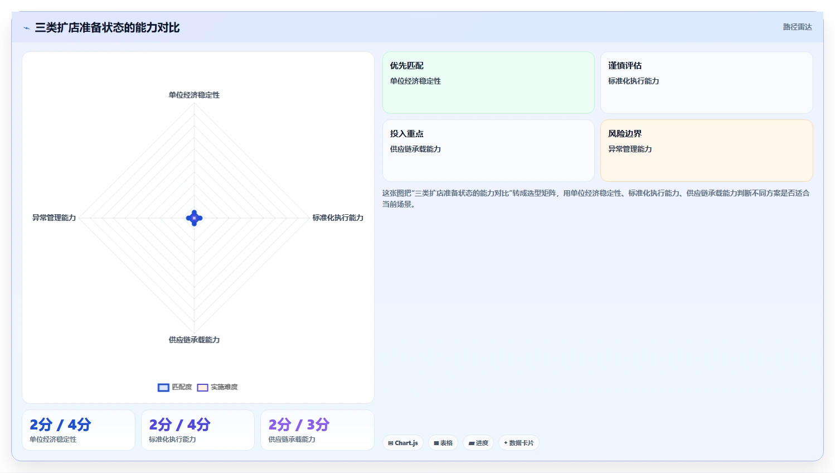The height and width of the screenshot is (473, 835).
Task: Open the 优先匹配 card
Action: point(488,83)
